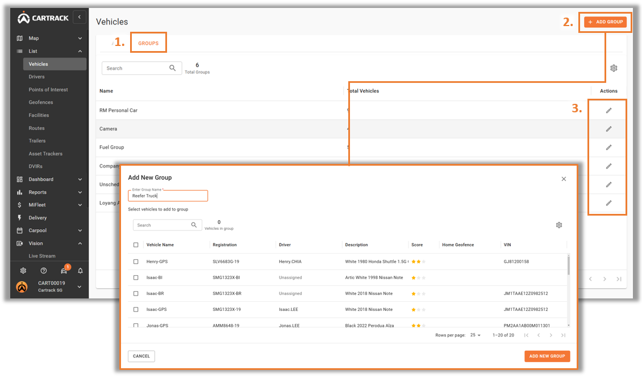Open Geofences in the sidebar
The width and height of the screenshot is (642, 379).
coord(40,102)
